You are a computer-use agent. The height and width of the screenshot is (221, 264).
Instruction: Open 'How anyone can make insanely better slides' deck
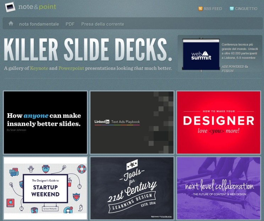45,123
